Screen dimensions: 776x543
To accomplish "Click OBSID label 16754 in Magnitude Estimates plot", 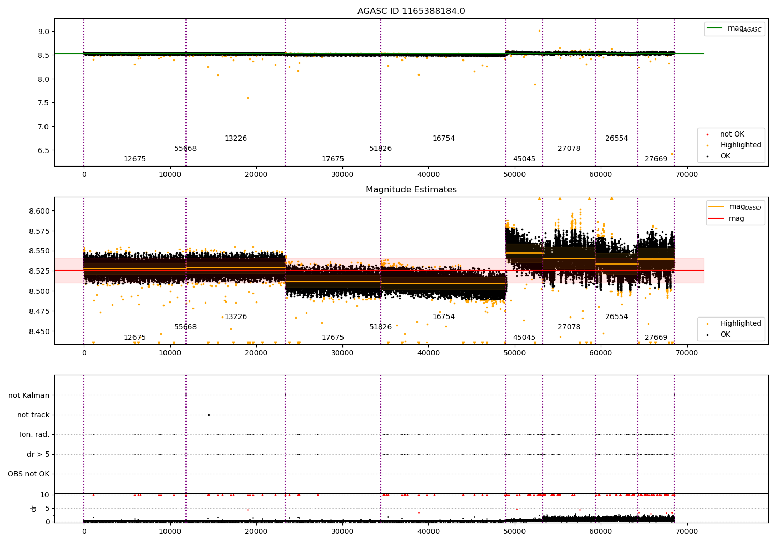I will tap(443, 317).
